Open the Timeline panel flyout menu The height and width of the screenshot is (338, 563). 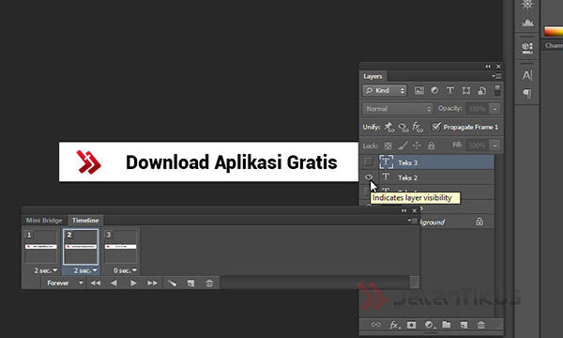click(x=413, y=221)
